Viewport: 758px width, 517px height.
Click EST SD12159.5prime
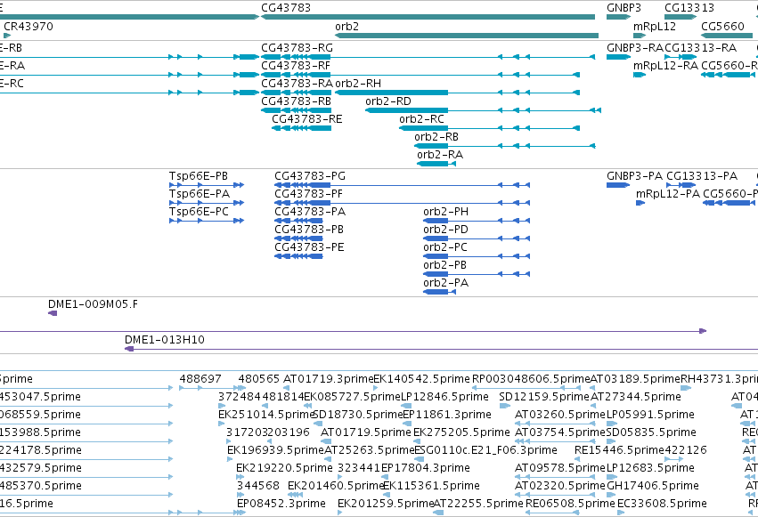click(544, 397)
